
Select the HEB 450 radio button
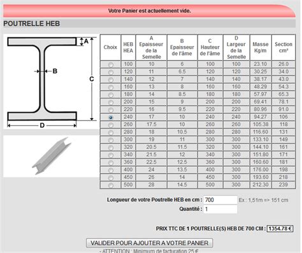click(x=111, y=178)
